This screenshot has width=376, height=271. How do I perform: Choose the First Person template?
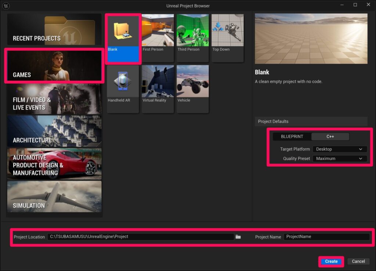coord(158,38)
